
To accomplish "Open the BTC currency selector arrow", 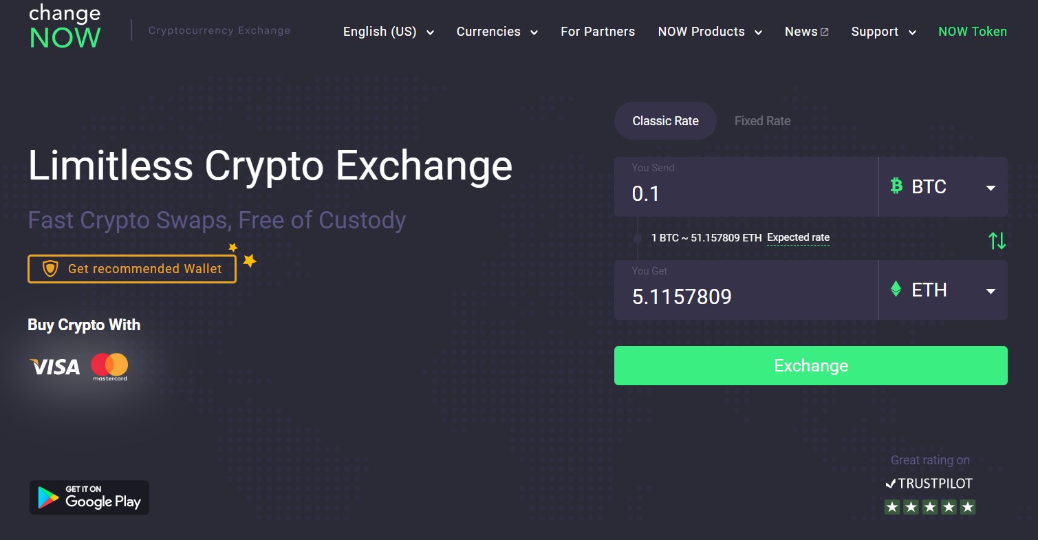I will pyautogui.click(x=991, y=188).
